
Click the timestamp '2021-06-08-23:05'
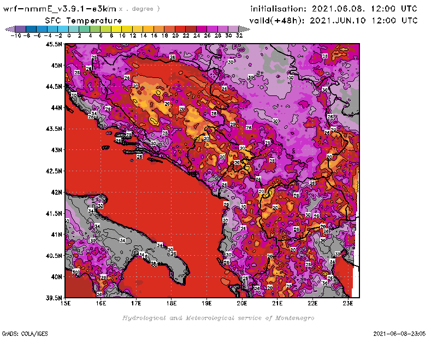click(x=399, y=334)
